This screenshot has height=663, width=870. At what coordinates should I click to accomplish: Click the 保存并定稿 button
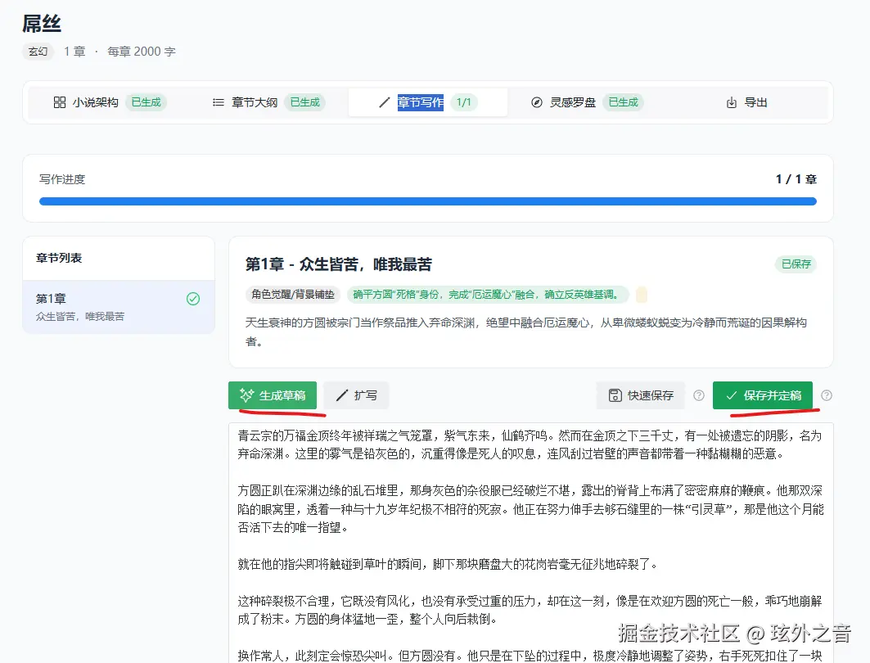coord(764,395)
